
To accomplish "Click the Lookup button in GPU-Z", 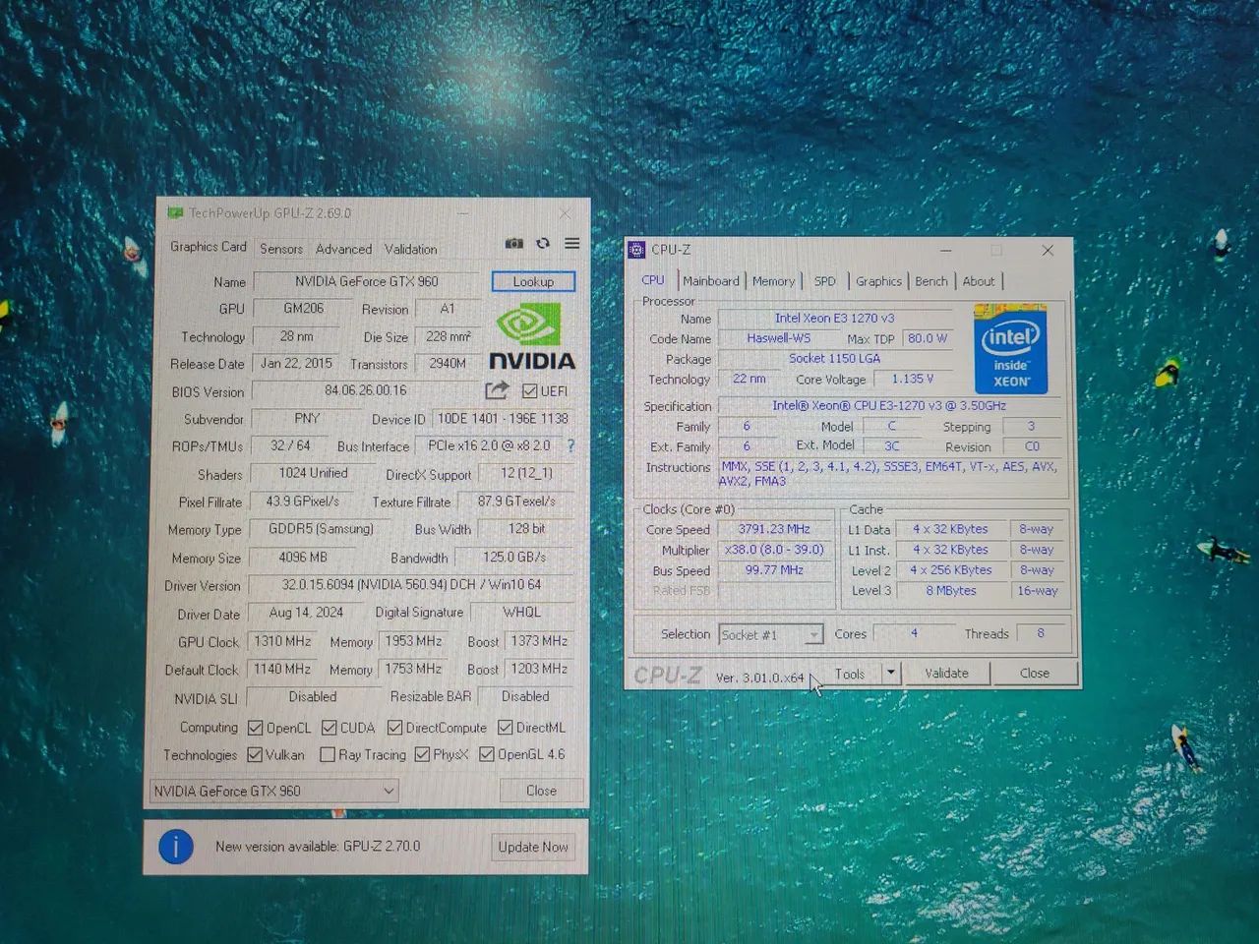I will pyautogui.click(x=533, y=281).
